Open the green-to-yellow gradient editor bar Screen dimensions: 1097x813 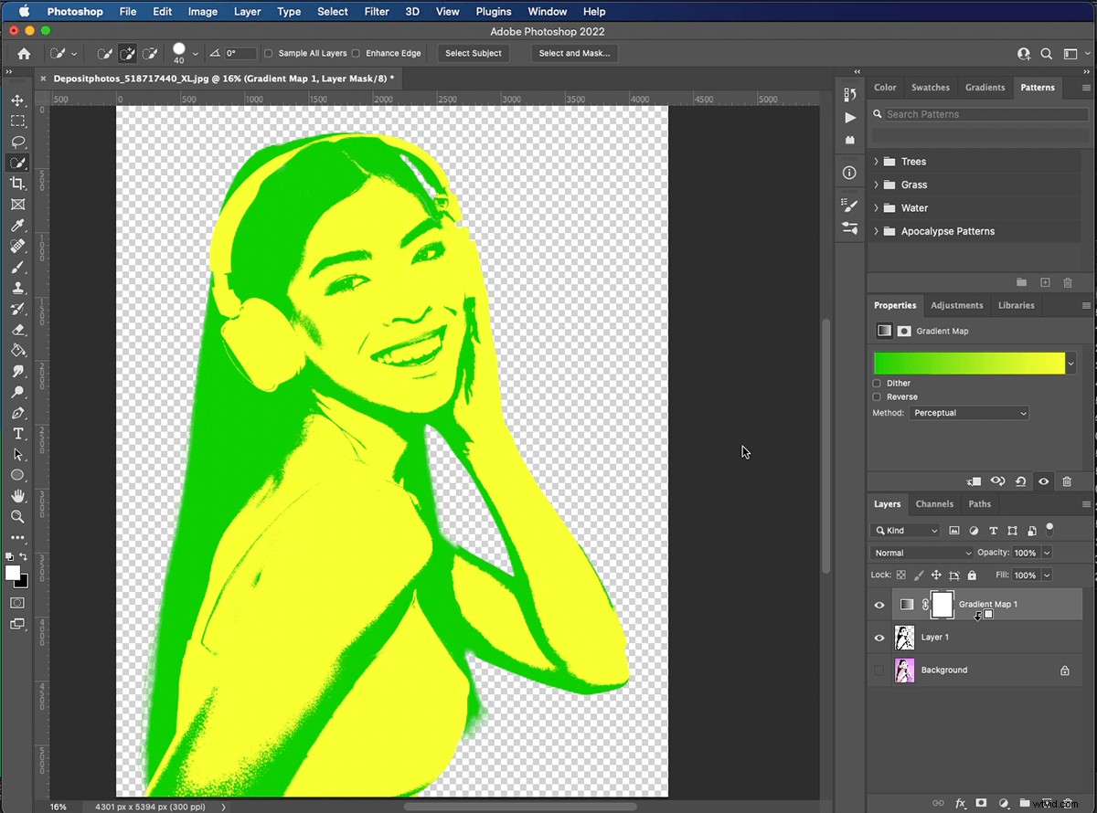pyautogui.click(x=969, y=363)
